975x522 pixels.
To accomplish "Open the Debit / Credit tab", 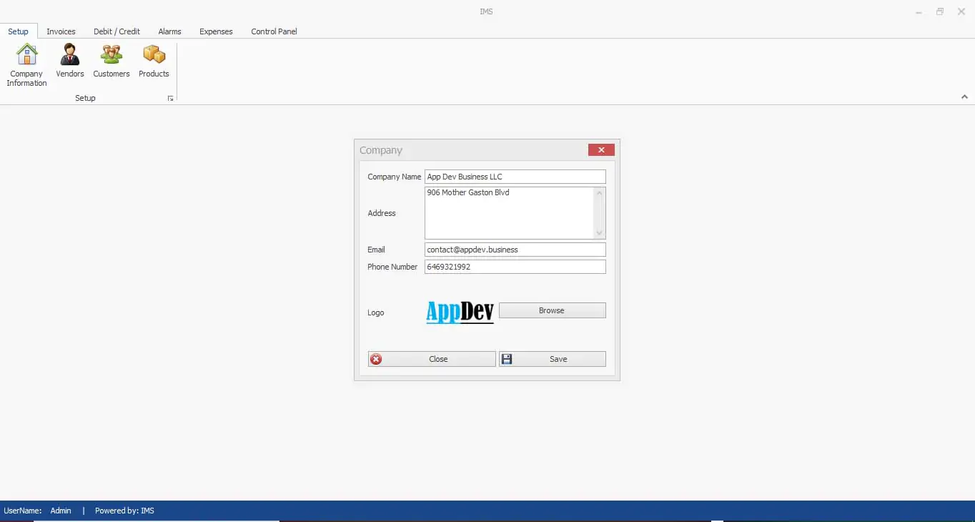I will [117, 31].
